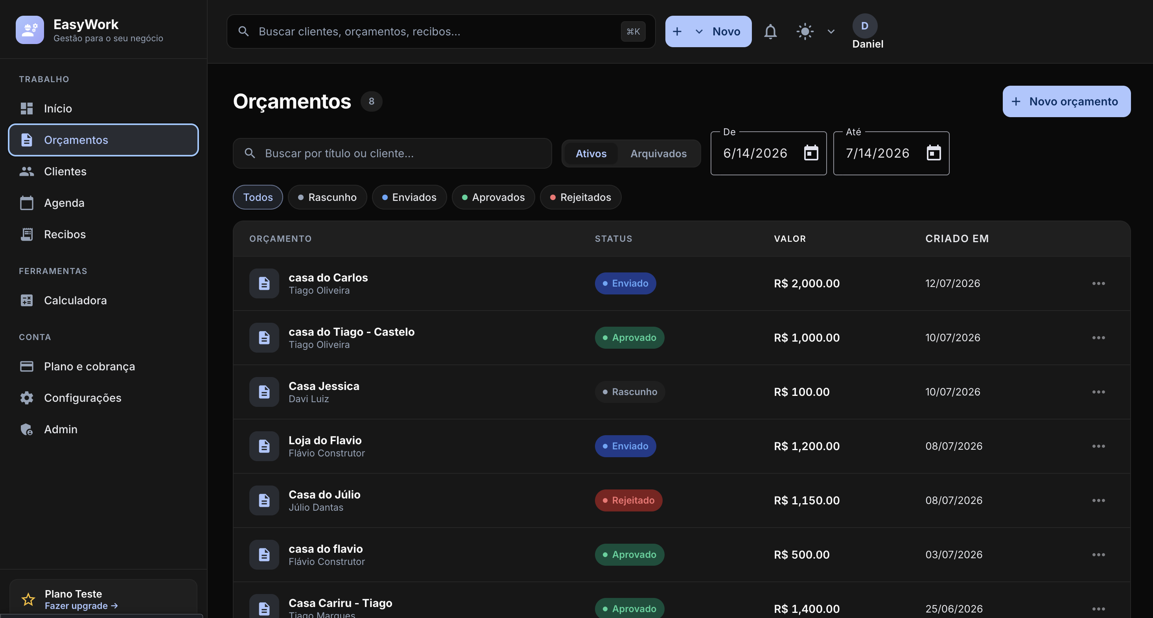Open the casa do Carlos budget title
The image size is (1153, 618).
pyautogui.click(x=328, y=278)
